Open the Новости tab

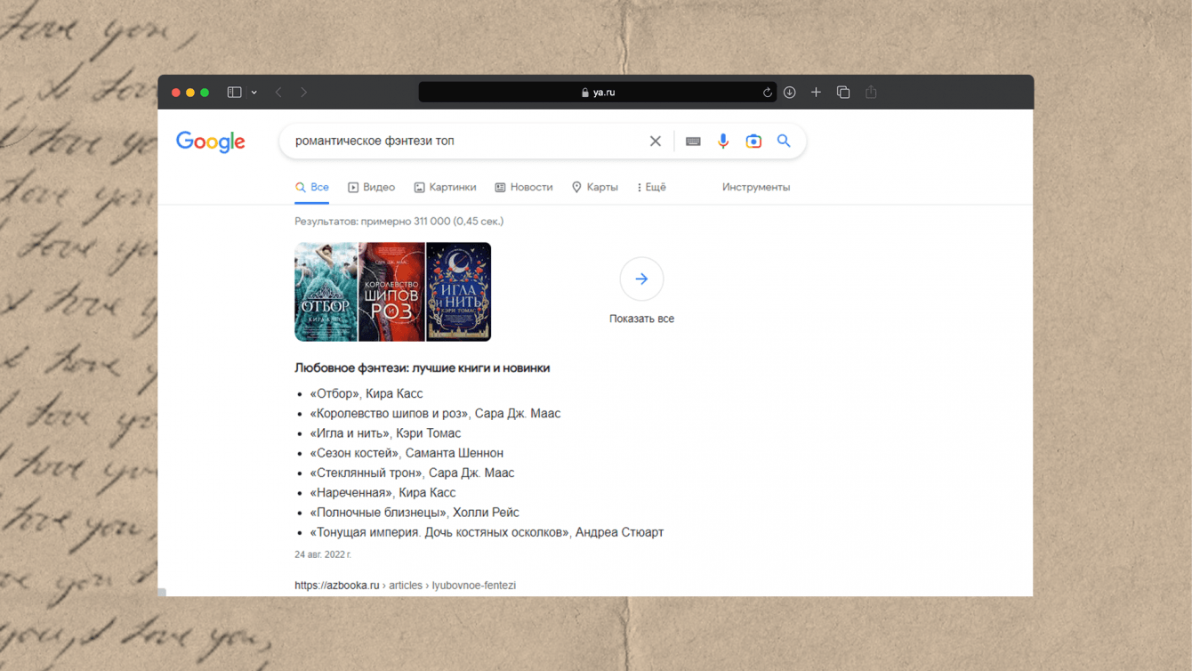[524, 188]
